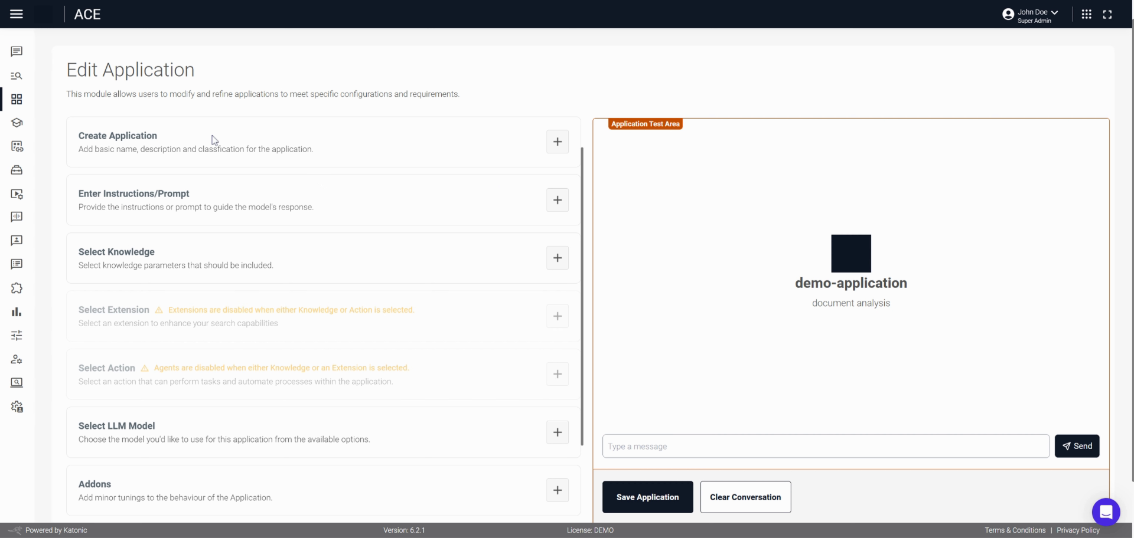Open the conversations panel in the sidebar
This screenshot has height=538, width=1134.
[x=17, y=51]
